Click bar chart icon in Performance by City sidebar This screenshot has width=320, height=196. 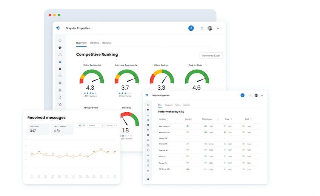click(148, 171)
